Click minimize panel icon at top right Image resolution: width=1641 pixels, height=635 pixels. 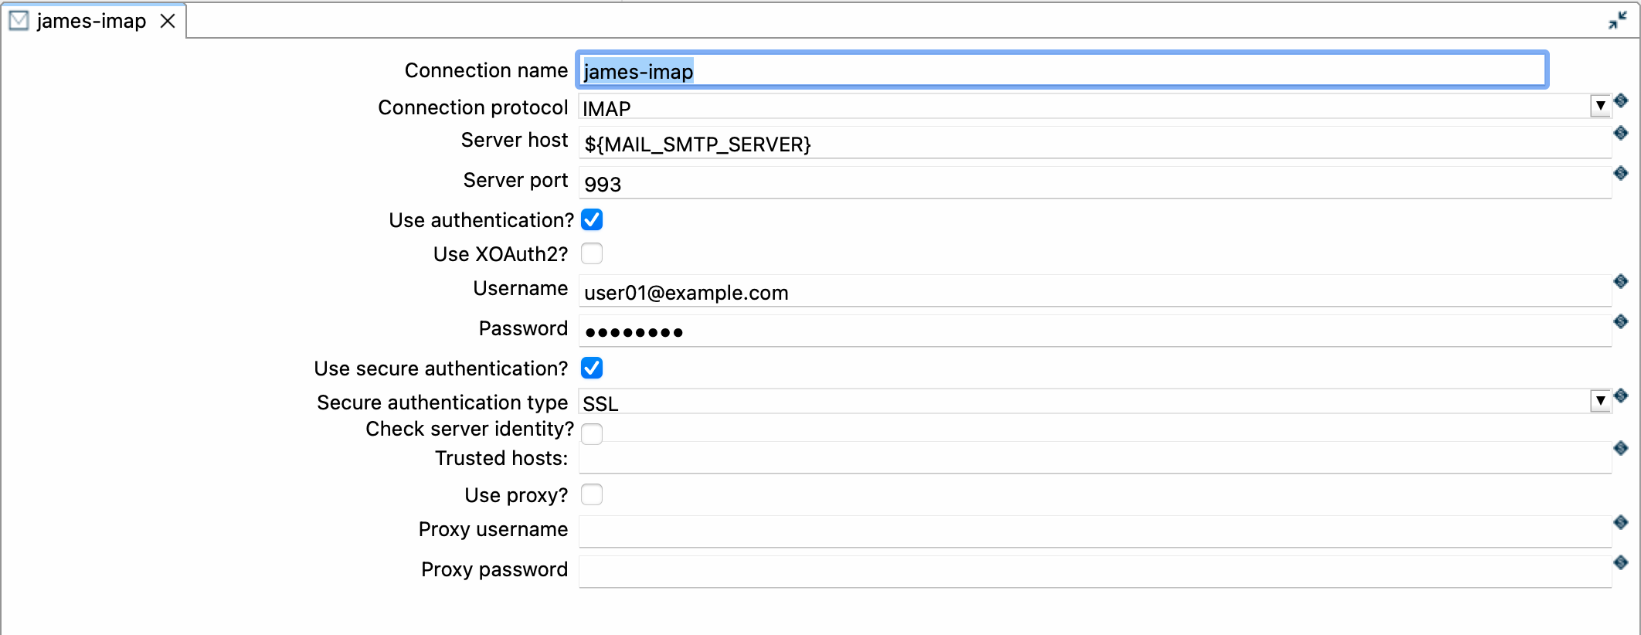coord(1617,21)
